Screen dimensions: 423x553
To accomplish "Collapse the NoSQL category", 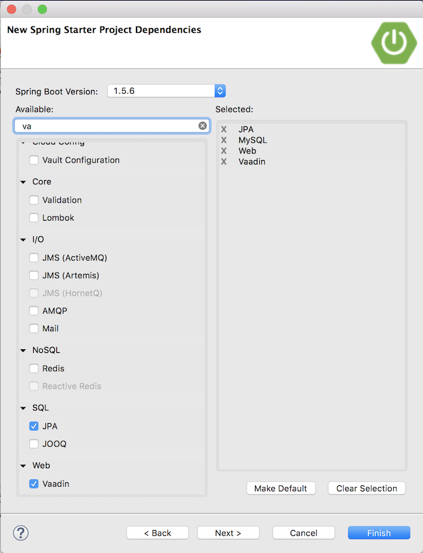I will [23, 351].
